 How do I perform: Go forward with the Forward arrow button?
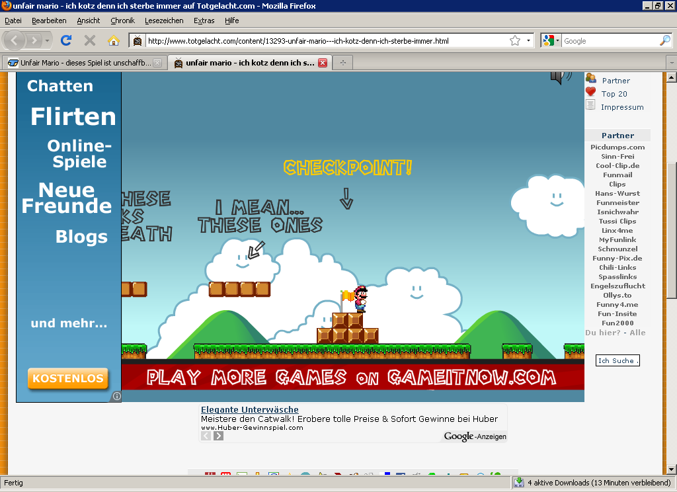tap(34, 40)
